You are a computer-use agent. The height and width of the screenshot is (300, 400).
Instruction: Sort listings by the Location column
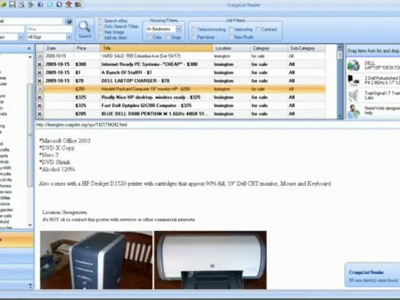tap(231, 48)
